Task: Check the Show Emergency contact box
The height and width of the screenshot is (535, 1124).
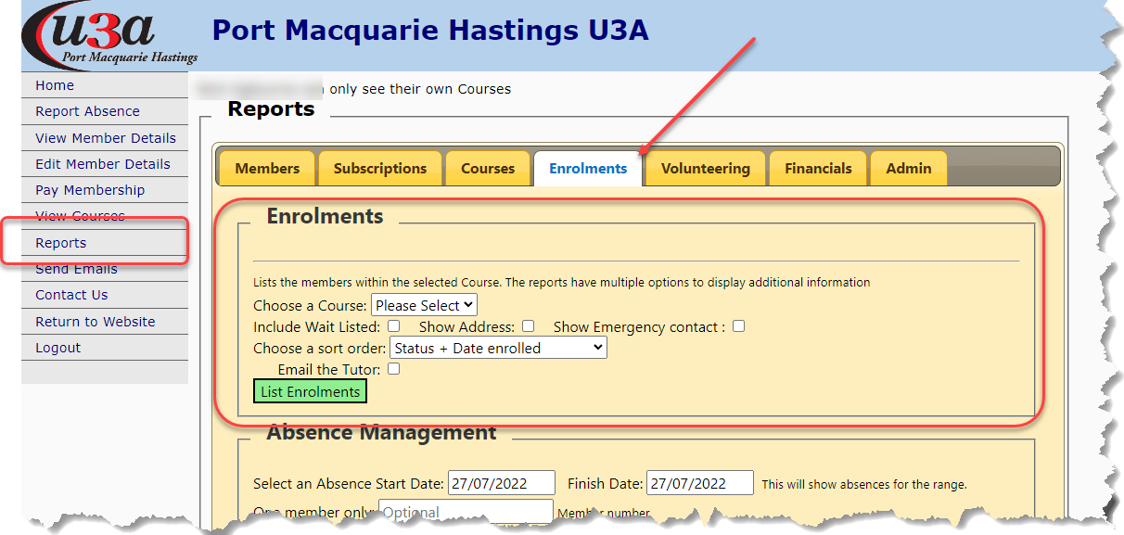Action: coord(738,326)
